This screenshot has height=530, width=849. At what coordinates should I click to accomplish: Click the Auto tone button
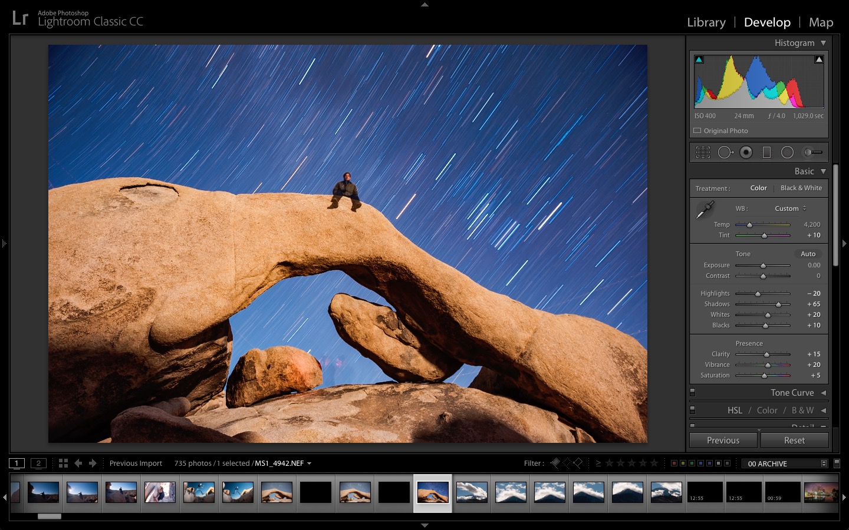807,254
